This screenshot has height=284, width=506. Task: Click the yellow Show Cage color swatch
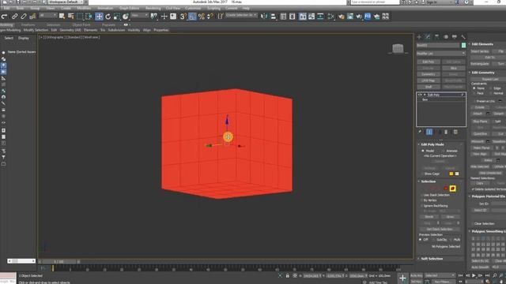451,174
